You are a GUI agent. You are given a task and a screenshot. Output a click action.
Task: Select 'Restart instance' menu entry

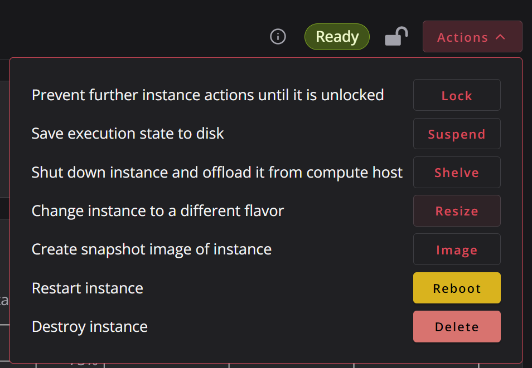[x=87, y=288]
